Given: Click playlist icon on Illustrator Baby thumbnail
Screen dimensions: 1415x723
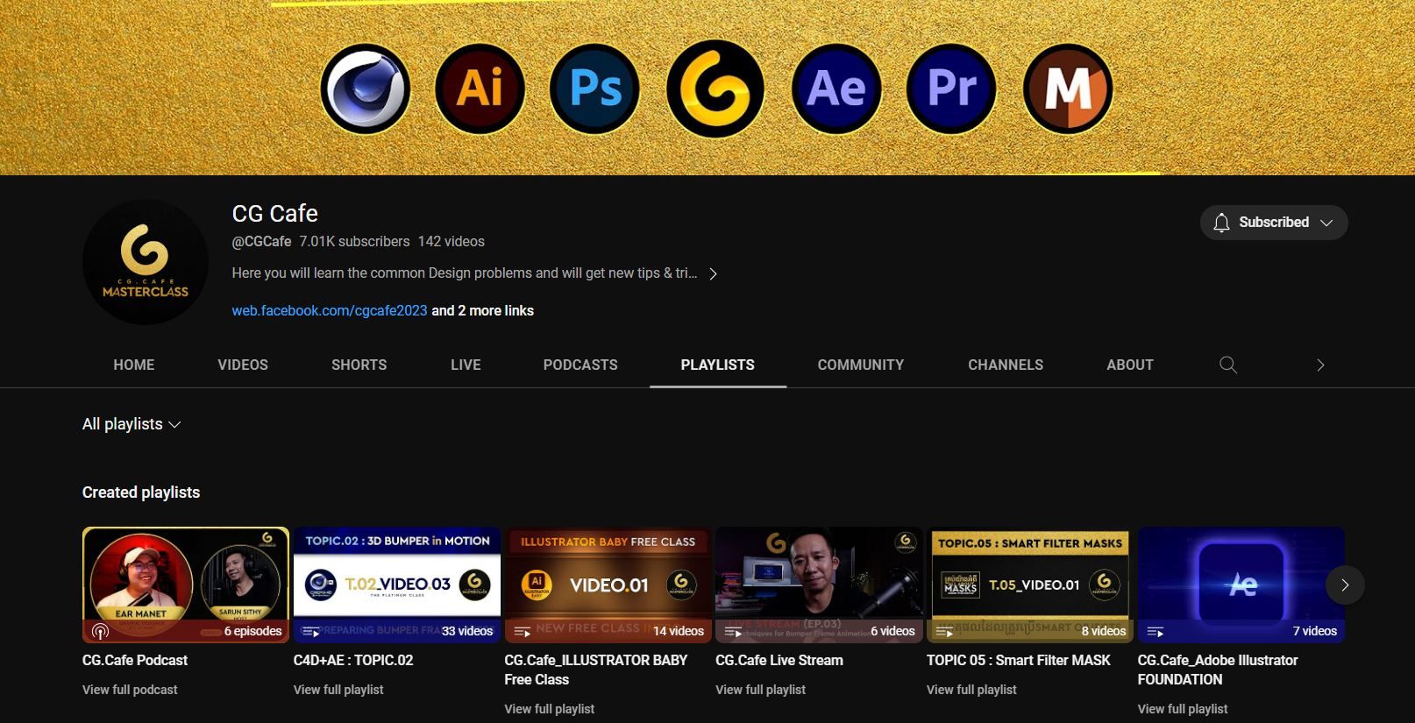Looking at the screenshot, I should 523,631.
